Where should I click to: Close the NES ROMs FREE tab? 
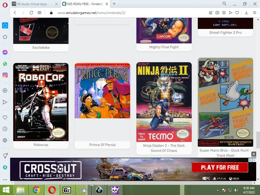tap(107, 4)
